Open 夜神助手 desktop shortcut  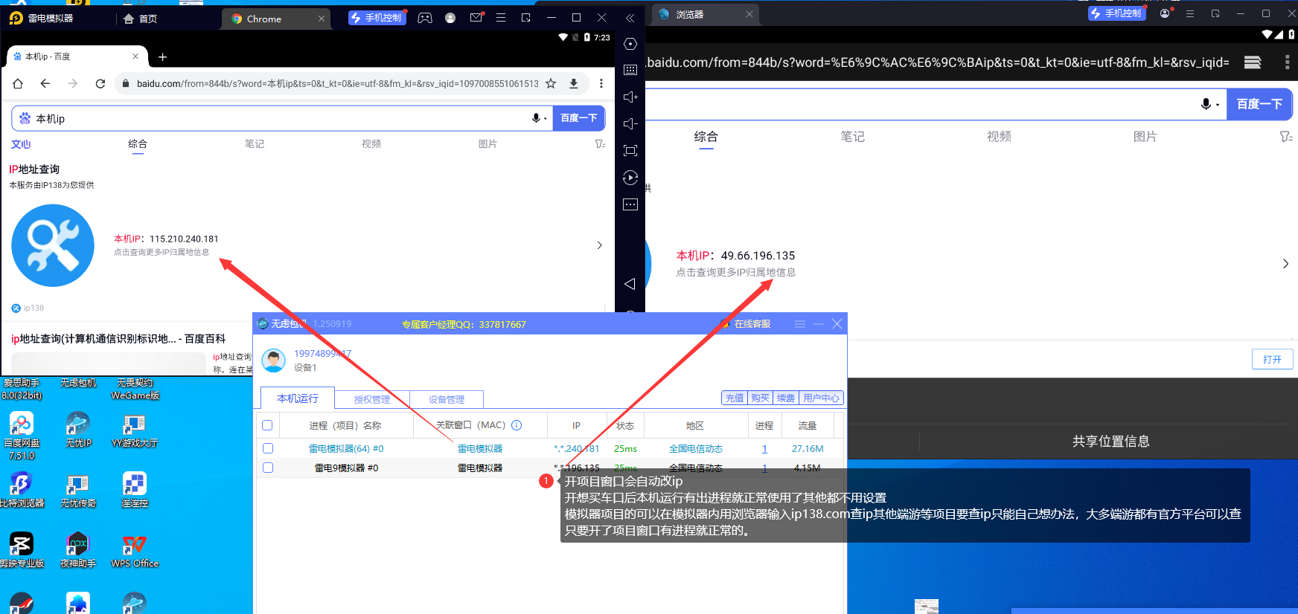point(78,551)
